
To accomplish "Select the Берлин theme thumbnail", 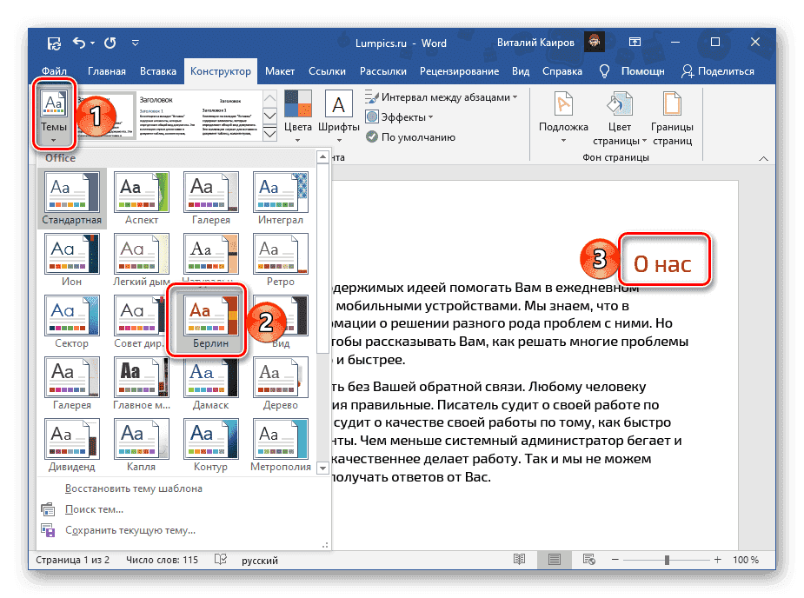I will (210, 315).
